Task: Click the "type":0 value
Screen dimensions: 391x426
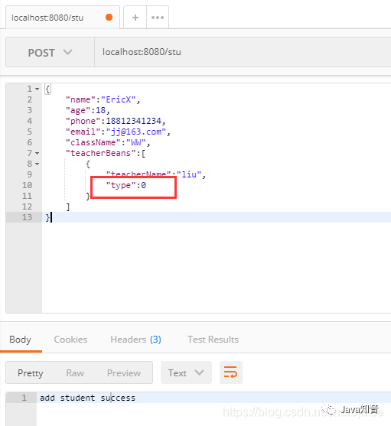Action: point(126,185)
